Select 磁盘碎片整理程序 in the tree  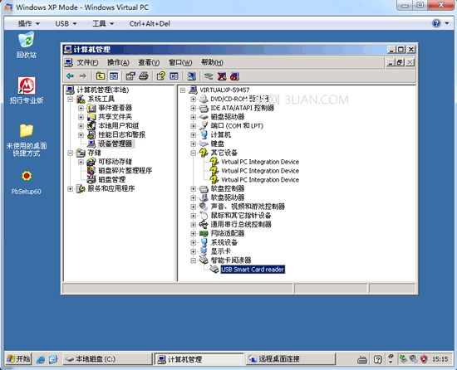tap(125, 170)
